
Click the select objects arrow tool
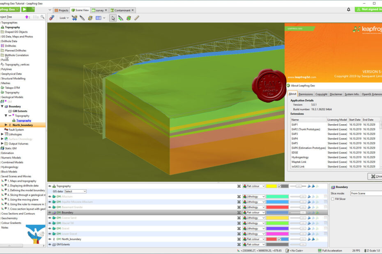[x=113, y=18]
